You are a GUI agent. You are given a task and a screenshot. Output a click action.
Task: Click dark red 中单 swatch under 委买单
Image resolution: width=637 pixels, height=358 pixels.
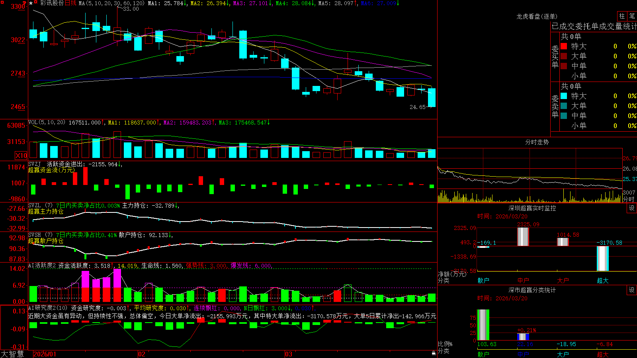coord(564,66)
